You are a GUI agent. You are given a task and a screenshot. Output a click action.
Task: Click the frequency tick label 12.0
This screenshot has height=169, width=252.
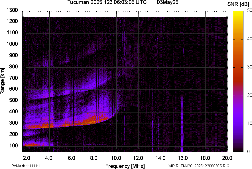coord(138,158)
